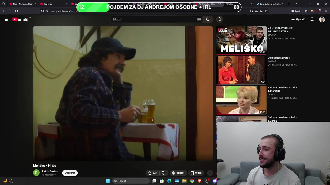Close the 'Noc v Najhoršie Hodn' tab
The height and width of the screenshot is (185, 330).
tap(36, 4)
